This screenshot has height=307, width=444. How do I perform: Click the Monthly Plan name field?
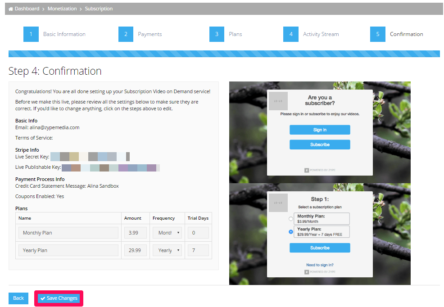pos(68,233)
